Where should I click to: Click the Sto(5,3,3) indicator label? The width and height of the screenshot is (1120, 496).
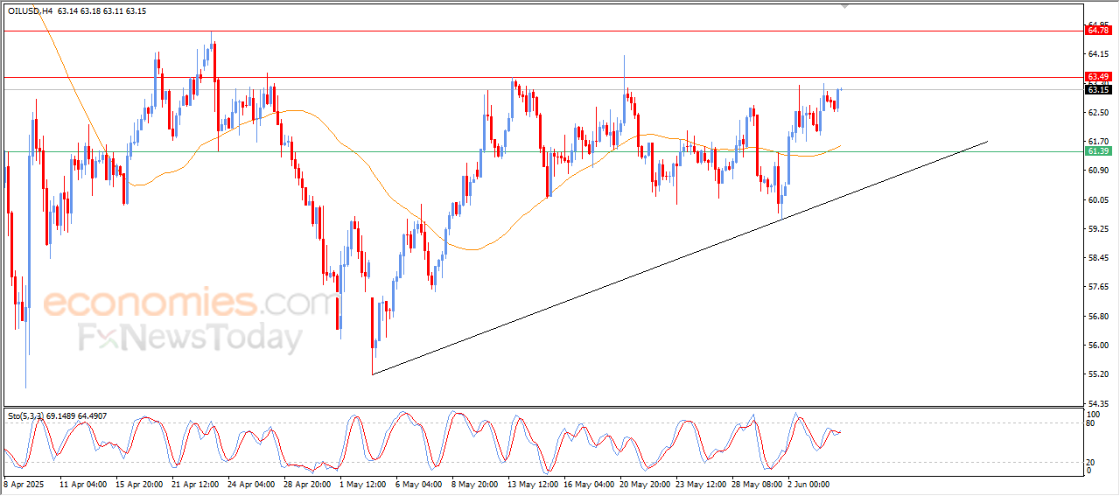point(25,416)
